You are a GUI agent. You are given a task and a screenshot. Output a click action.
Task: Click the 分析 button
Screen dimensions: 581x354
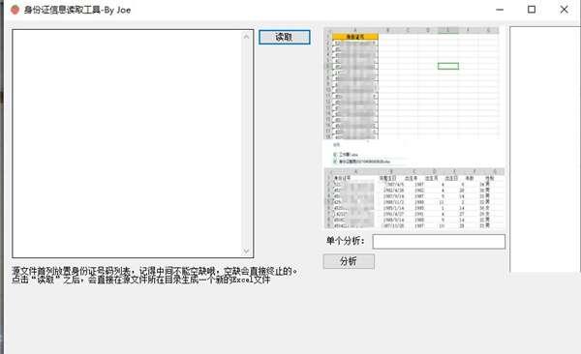click(349, 261)
